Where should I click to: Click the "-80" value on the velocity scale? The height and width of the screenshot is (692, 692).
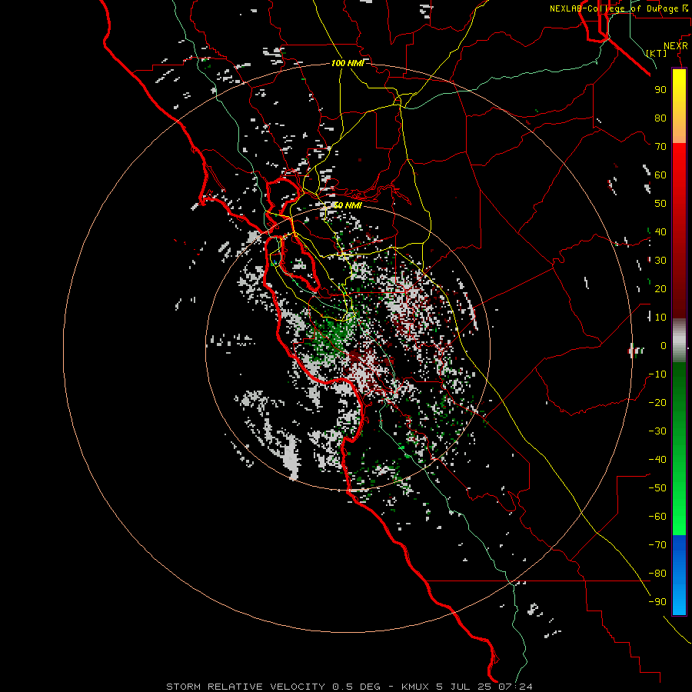(657, 574)
